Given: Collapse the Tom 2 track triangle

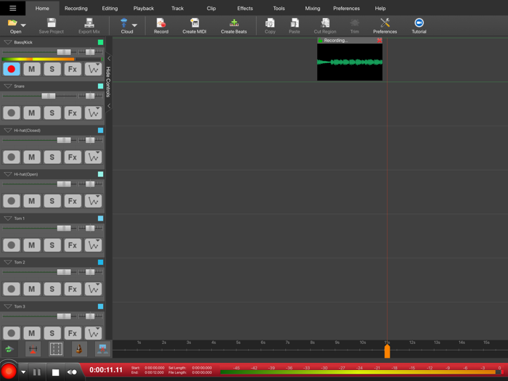Looking at the screenshot, I should pyautogui.click(x=8, y=262).
